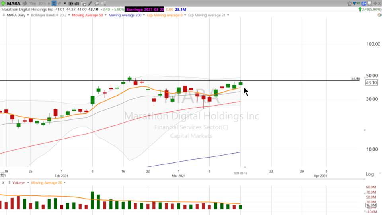Open the Exp Moving Average 8 dropdown

click(185, 15)
